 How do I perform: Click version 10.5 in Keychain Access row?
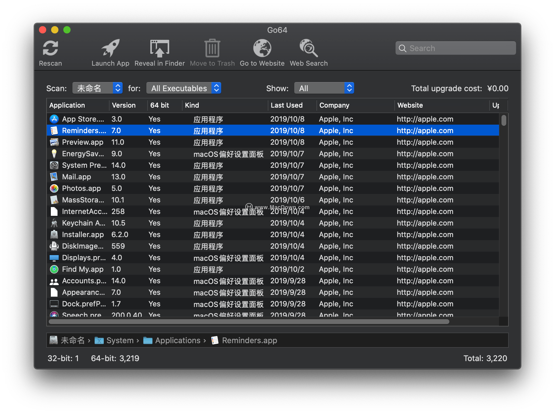[118, 223]
